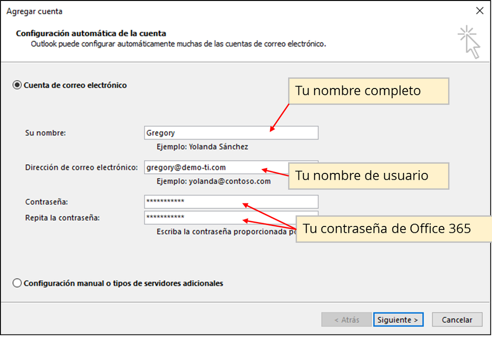Select the Cuenta de correo electrónico option
This screenshot has height=337, width=492.
coord(18,85)
